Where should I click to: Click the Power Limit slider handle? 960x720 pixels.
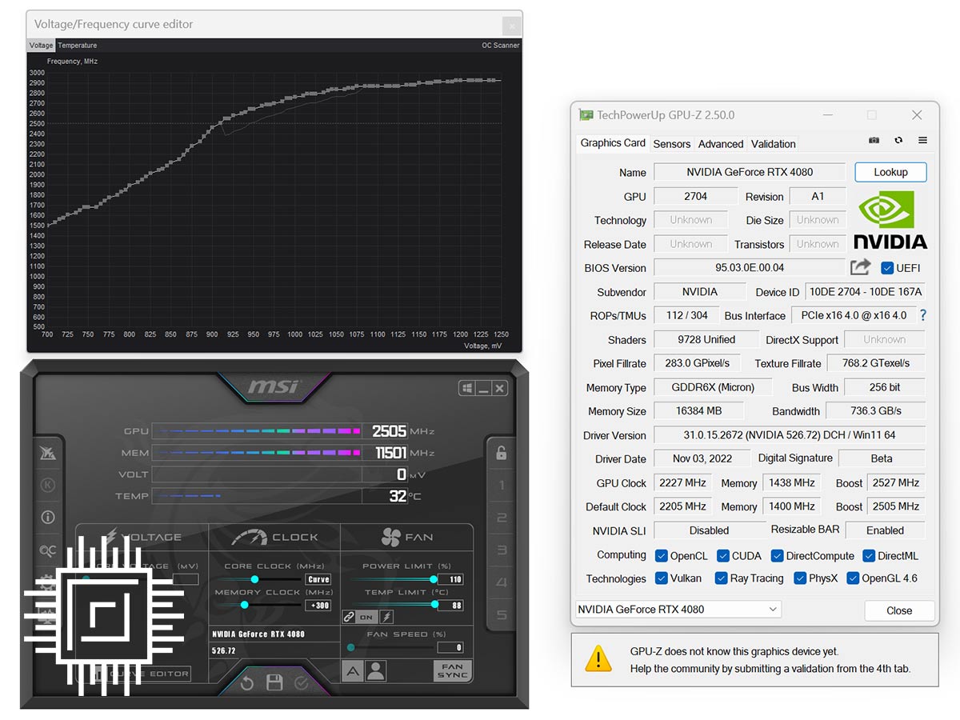(x=434, y=579)
